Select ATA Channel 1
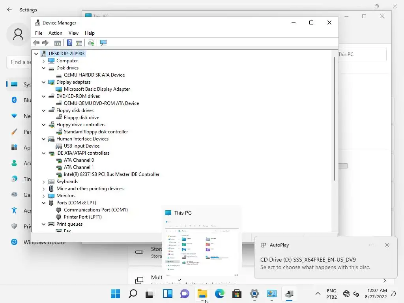 [x=79, y=167]
